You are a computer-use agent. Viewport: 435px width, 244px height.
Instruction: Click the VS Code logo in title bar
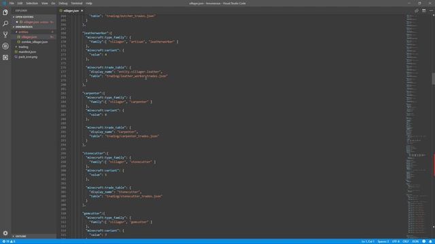(4, 3)
